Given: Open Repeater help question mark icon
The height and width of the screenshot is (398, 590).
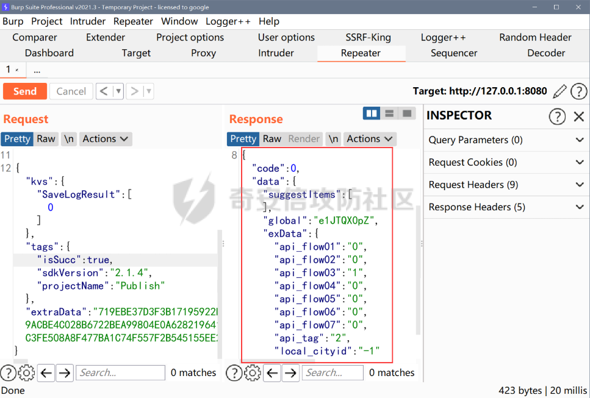Looking at the screenshot, I should pos(578,91).
